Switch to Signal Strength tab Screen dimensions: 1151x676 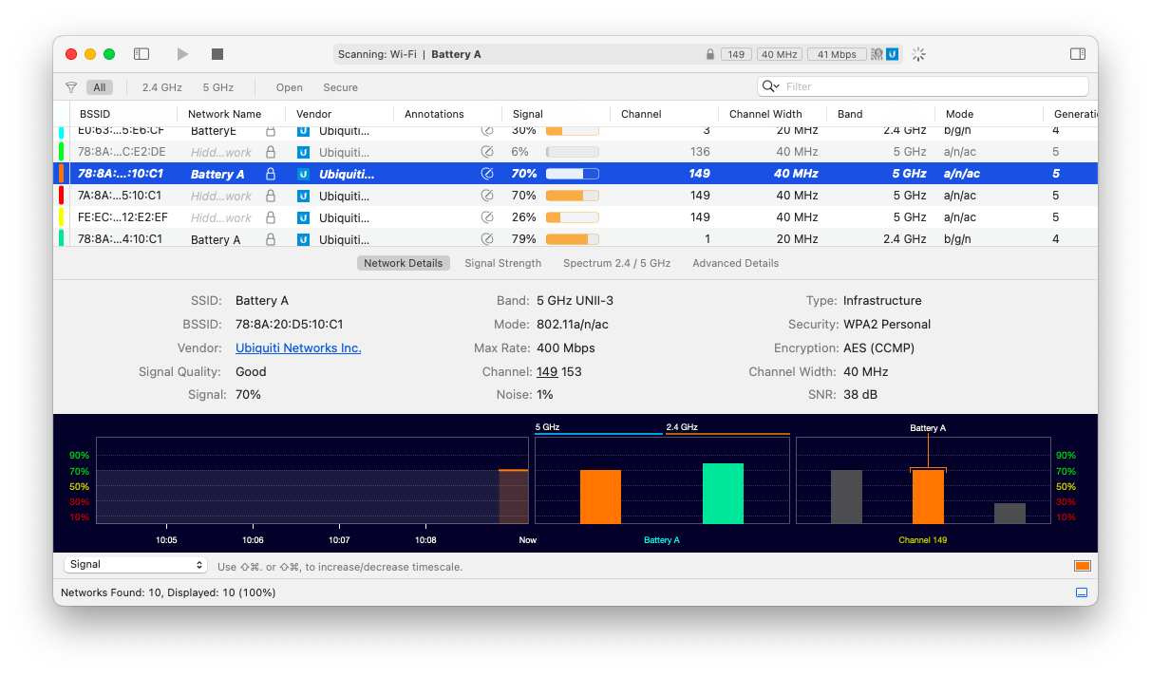click(502, 263)
